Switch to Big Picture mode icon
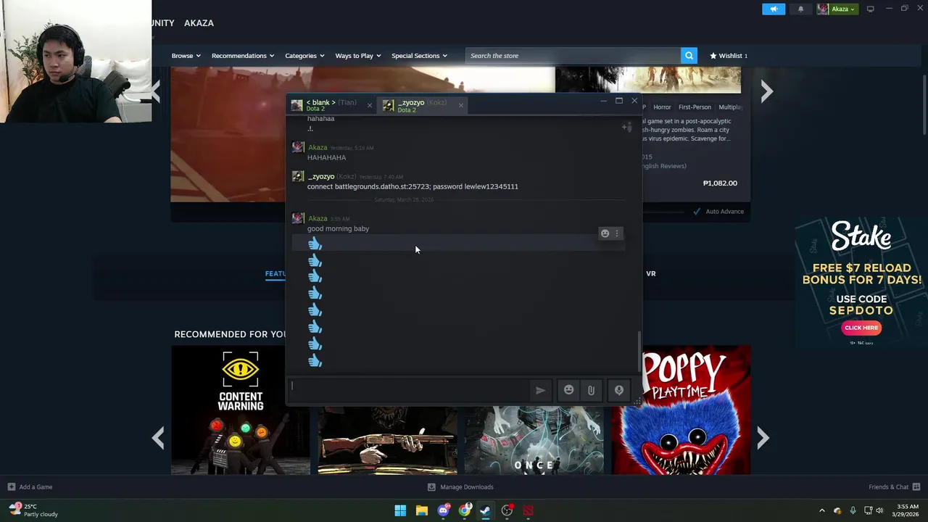 [870, 9]
